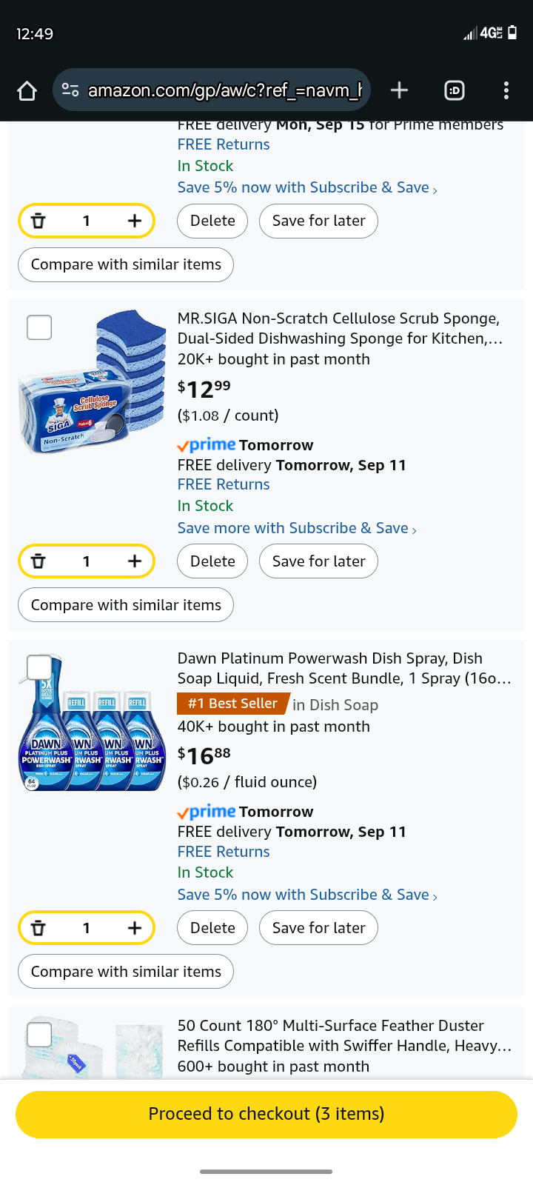Increase Dawn Powerwash quantity with plus
Image resolution: width=533 pixels, height=1185 pixels.
click(x=134, y=928)
